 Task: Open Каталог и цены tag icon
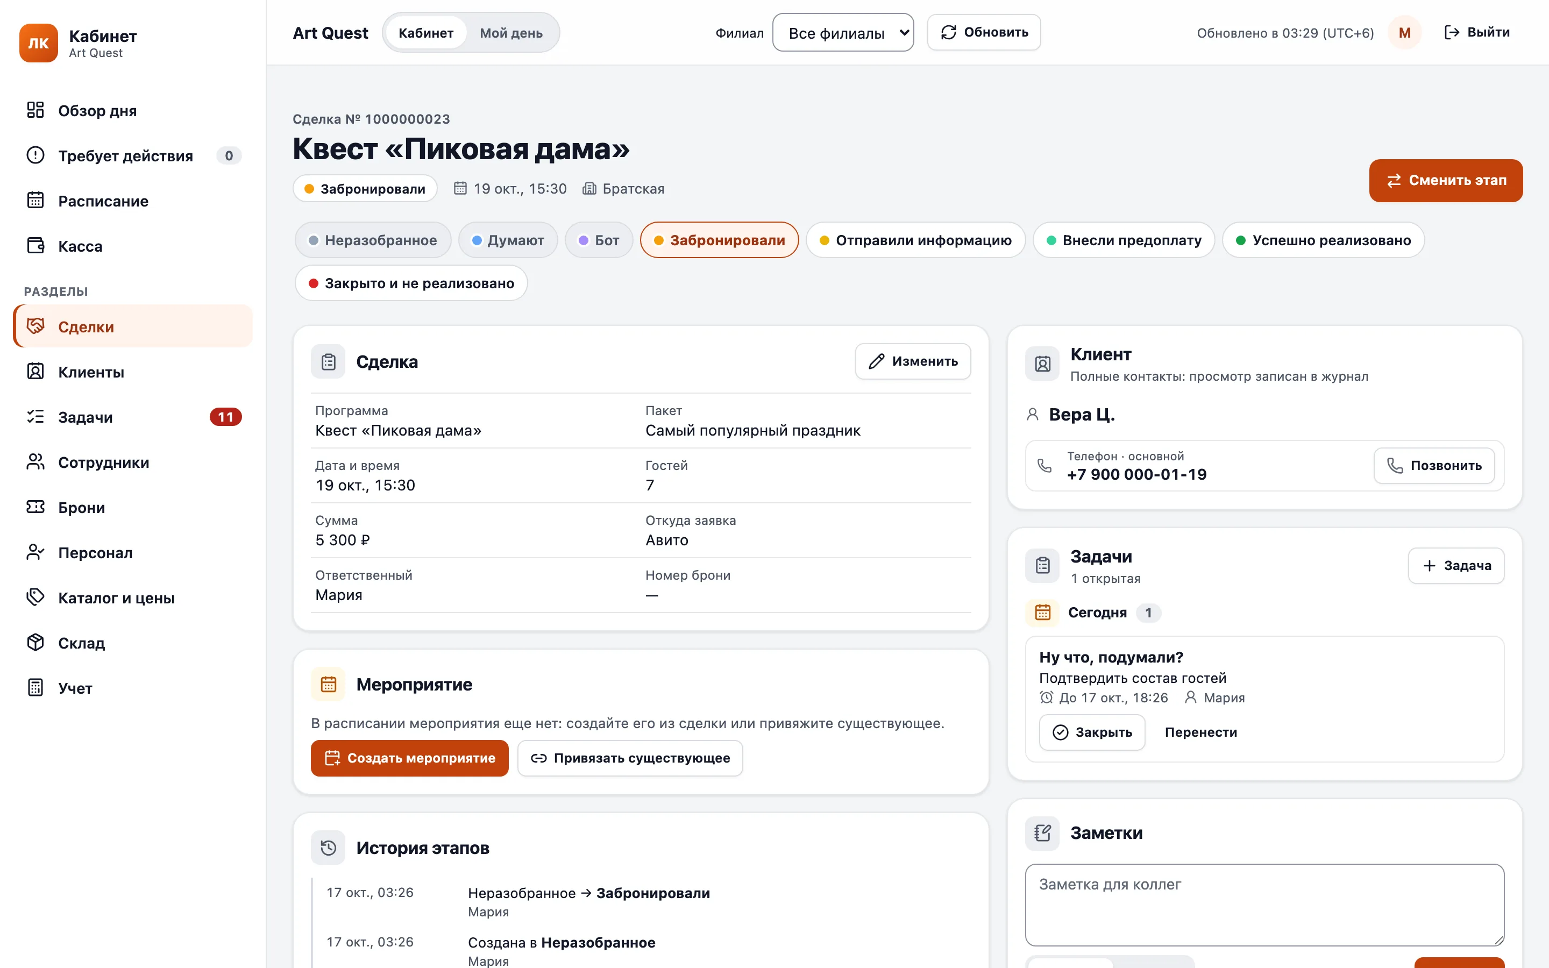click(35, 597)
